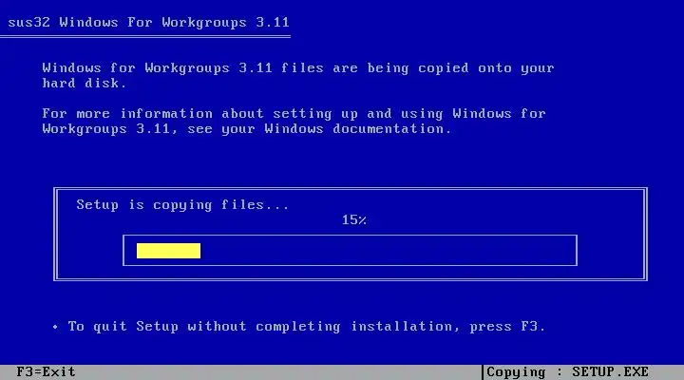Screen dimensions: 684x380
Task: Click the Setup is copying files... label
Action: (x=182, y=205)
